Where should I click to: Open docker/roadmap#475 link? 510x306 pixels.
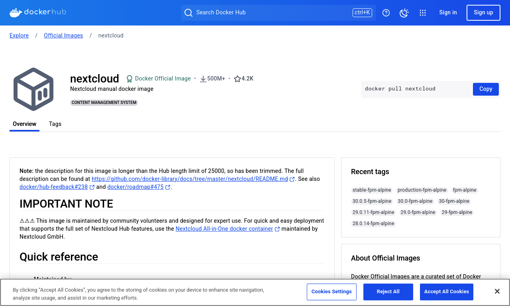[x=135, y=187]
